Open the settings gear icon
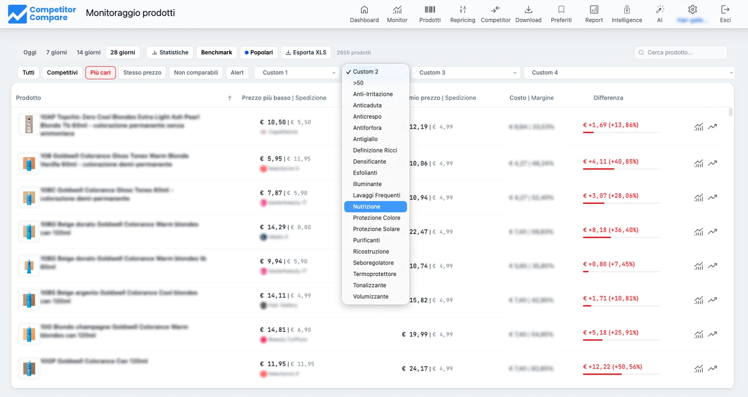748x397 pixels. tap(692, 10)
